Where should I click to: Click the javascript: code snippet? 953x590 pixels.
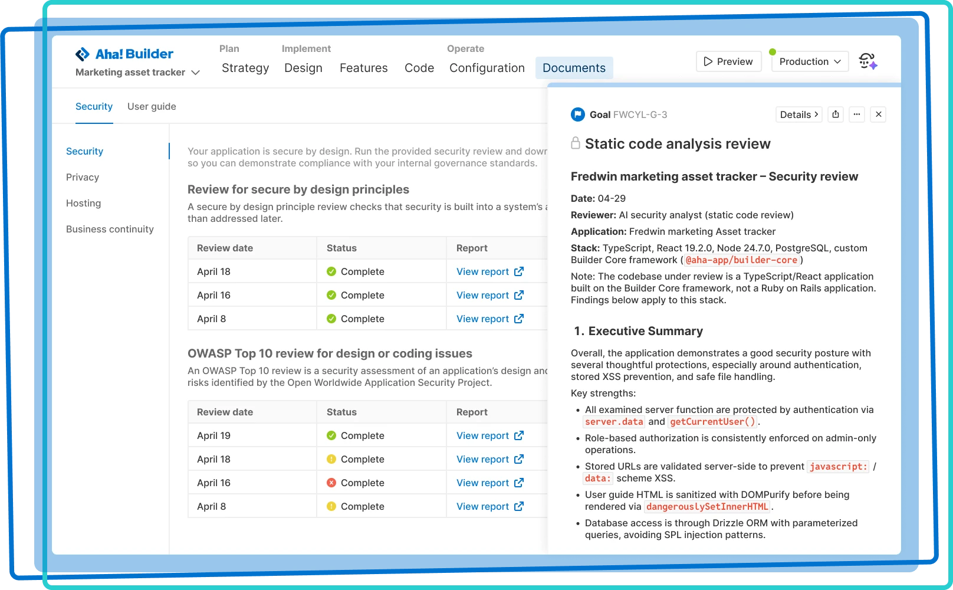[x=838, y=467]
